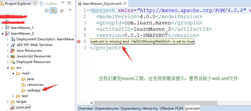The width and height of the screenshot is (251, 111).
Task: Click the JAX-WS Web Services icon
Action: (x=13, y=45)
